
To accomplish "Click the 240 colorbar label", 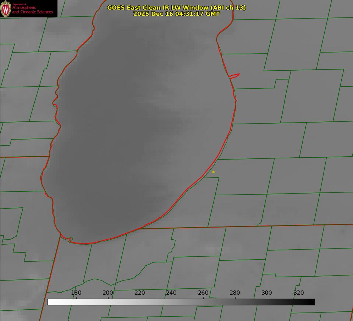I will 171,293.
